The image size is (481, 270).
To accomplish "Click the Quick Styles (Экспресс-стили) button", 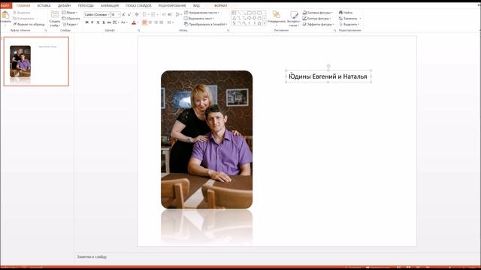I will click(294, 18).
